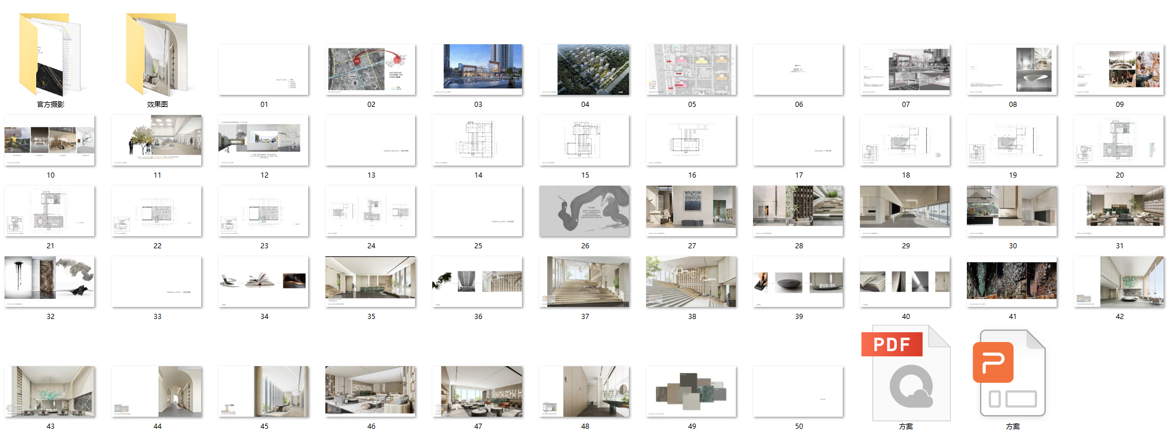Open the presentation file named 方案
The width and height of the screenshot is (1171, 442).
pyautogui.click(x=1012, y=374)
